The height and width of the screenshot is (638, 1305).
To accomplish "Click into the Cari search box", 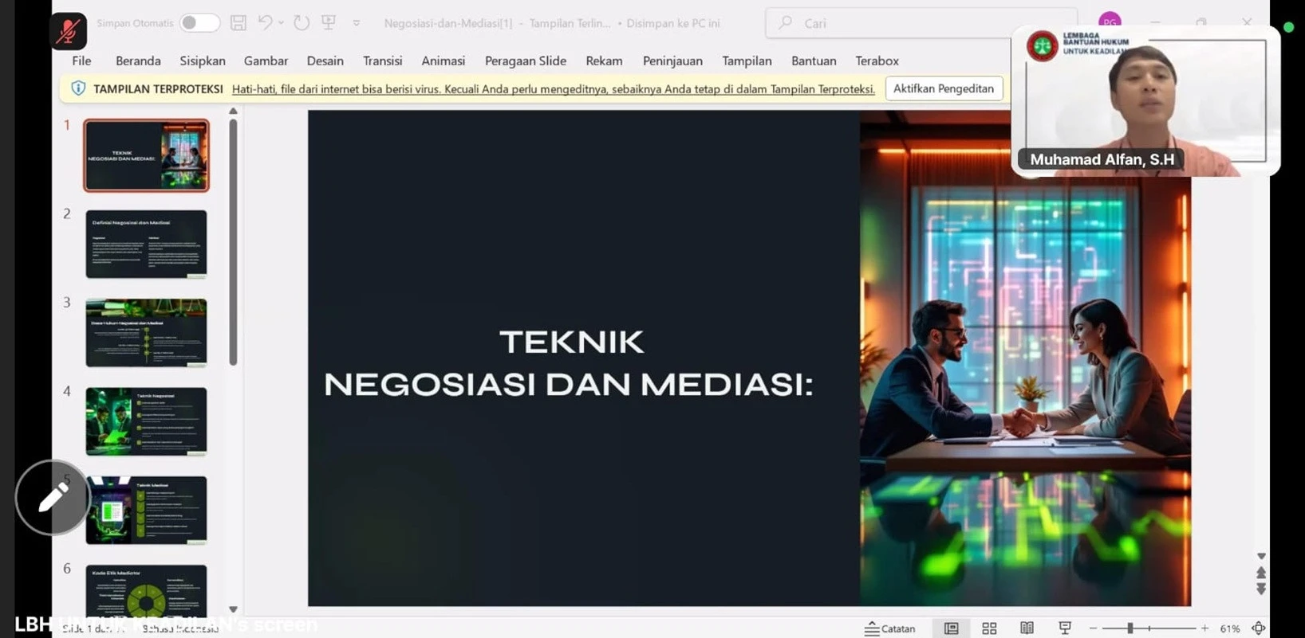I will point(921,23).
